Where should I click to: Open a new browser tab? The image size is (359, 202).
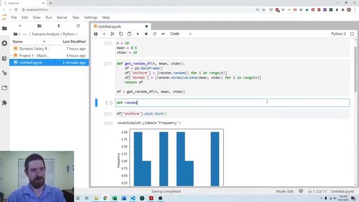point(50,3)
